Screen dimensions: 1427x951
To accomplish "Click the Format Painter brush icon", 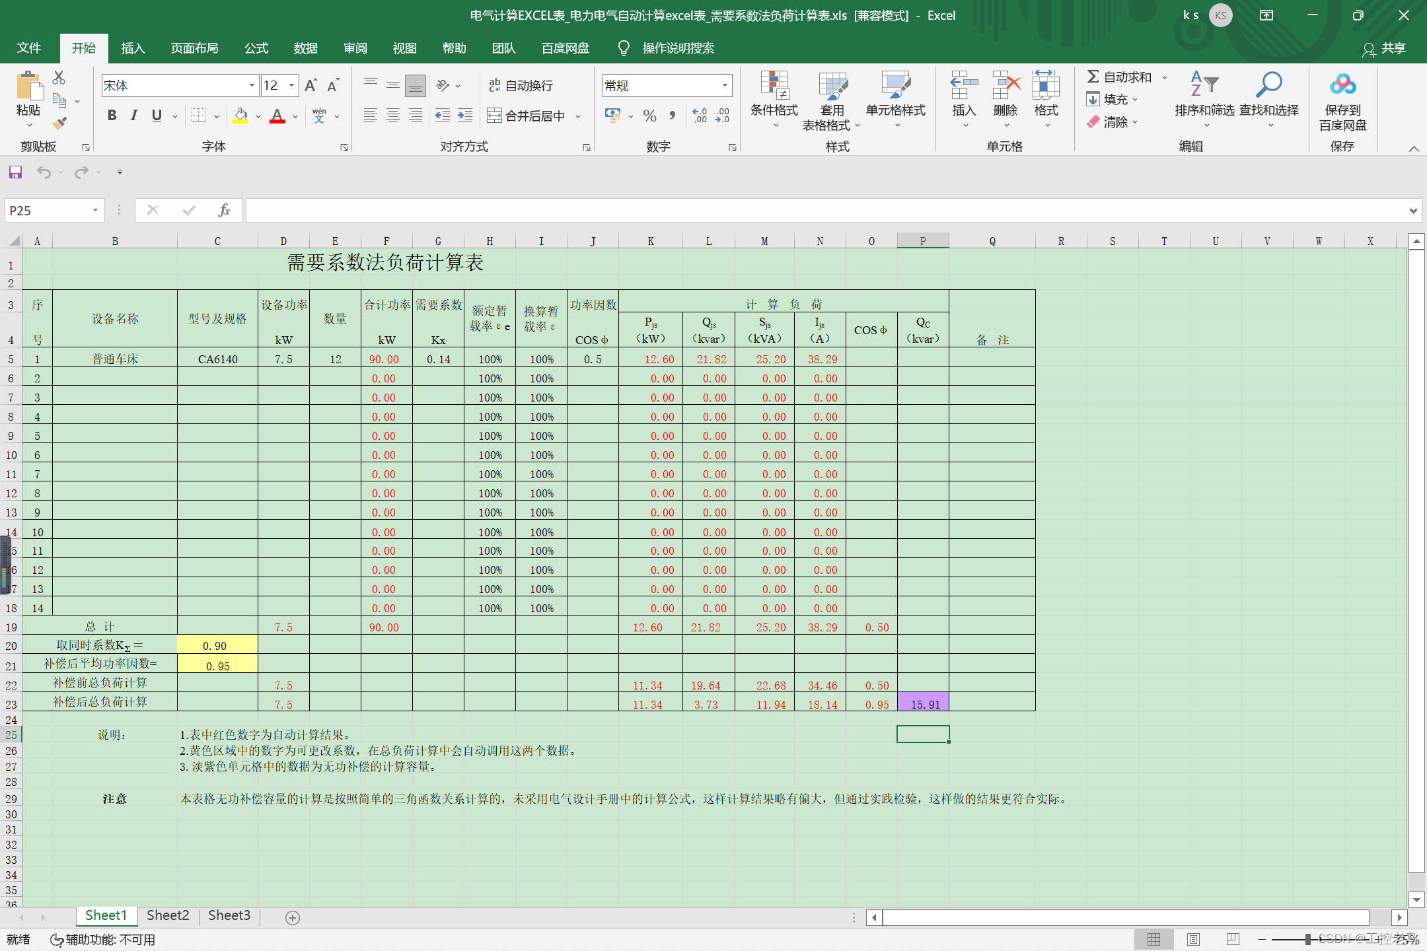I will click(x=59, y=123).
